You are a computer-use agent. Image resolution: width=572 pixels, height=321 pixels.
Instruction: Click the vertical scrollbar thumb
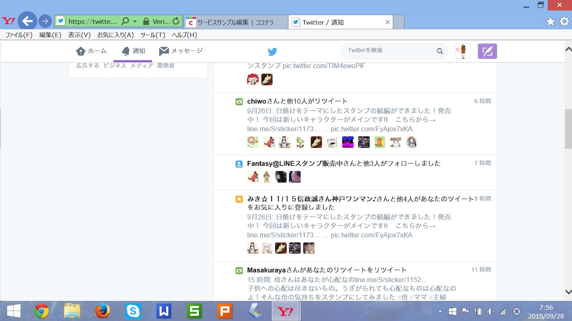point(568,129)
